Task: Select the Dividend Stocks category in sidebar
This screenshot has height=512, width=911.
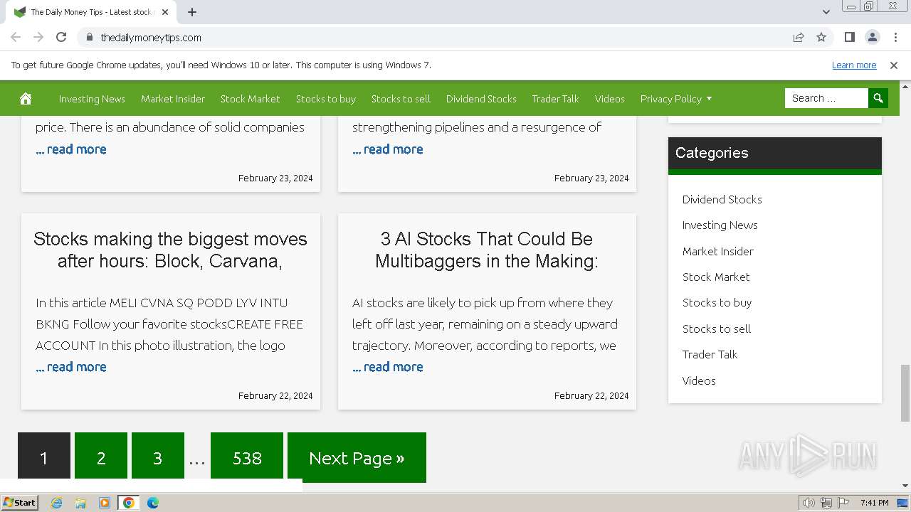Action: click(722, 199)
